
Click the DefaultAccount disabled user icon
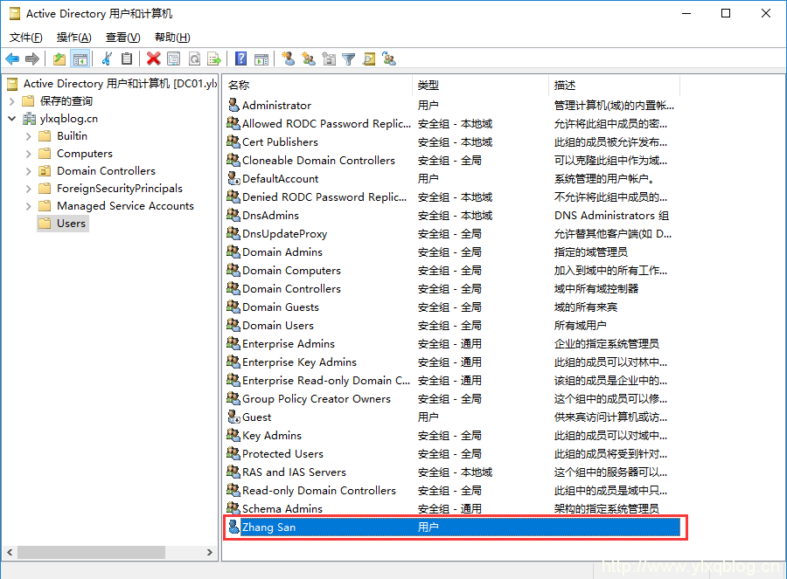click(x=233, y=178)
